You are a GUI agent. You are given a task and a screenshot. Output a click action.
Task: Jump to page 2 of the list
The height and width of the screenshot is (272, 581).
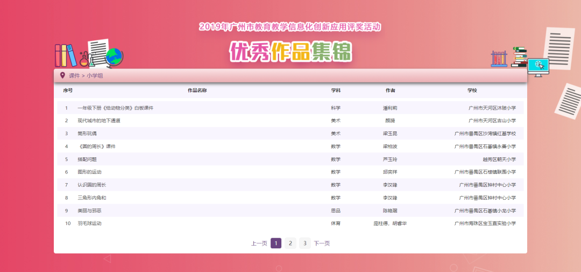click(290, 243)
